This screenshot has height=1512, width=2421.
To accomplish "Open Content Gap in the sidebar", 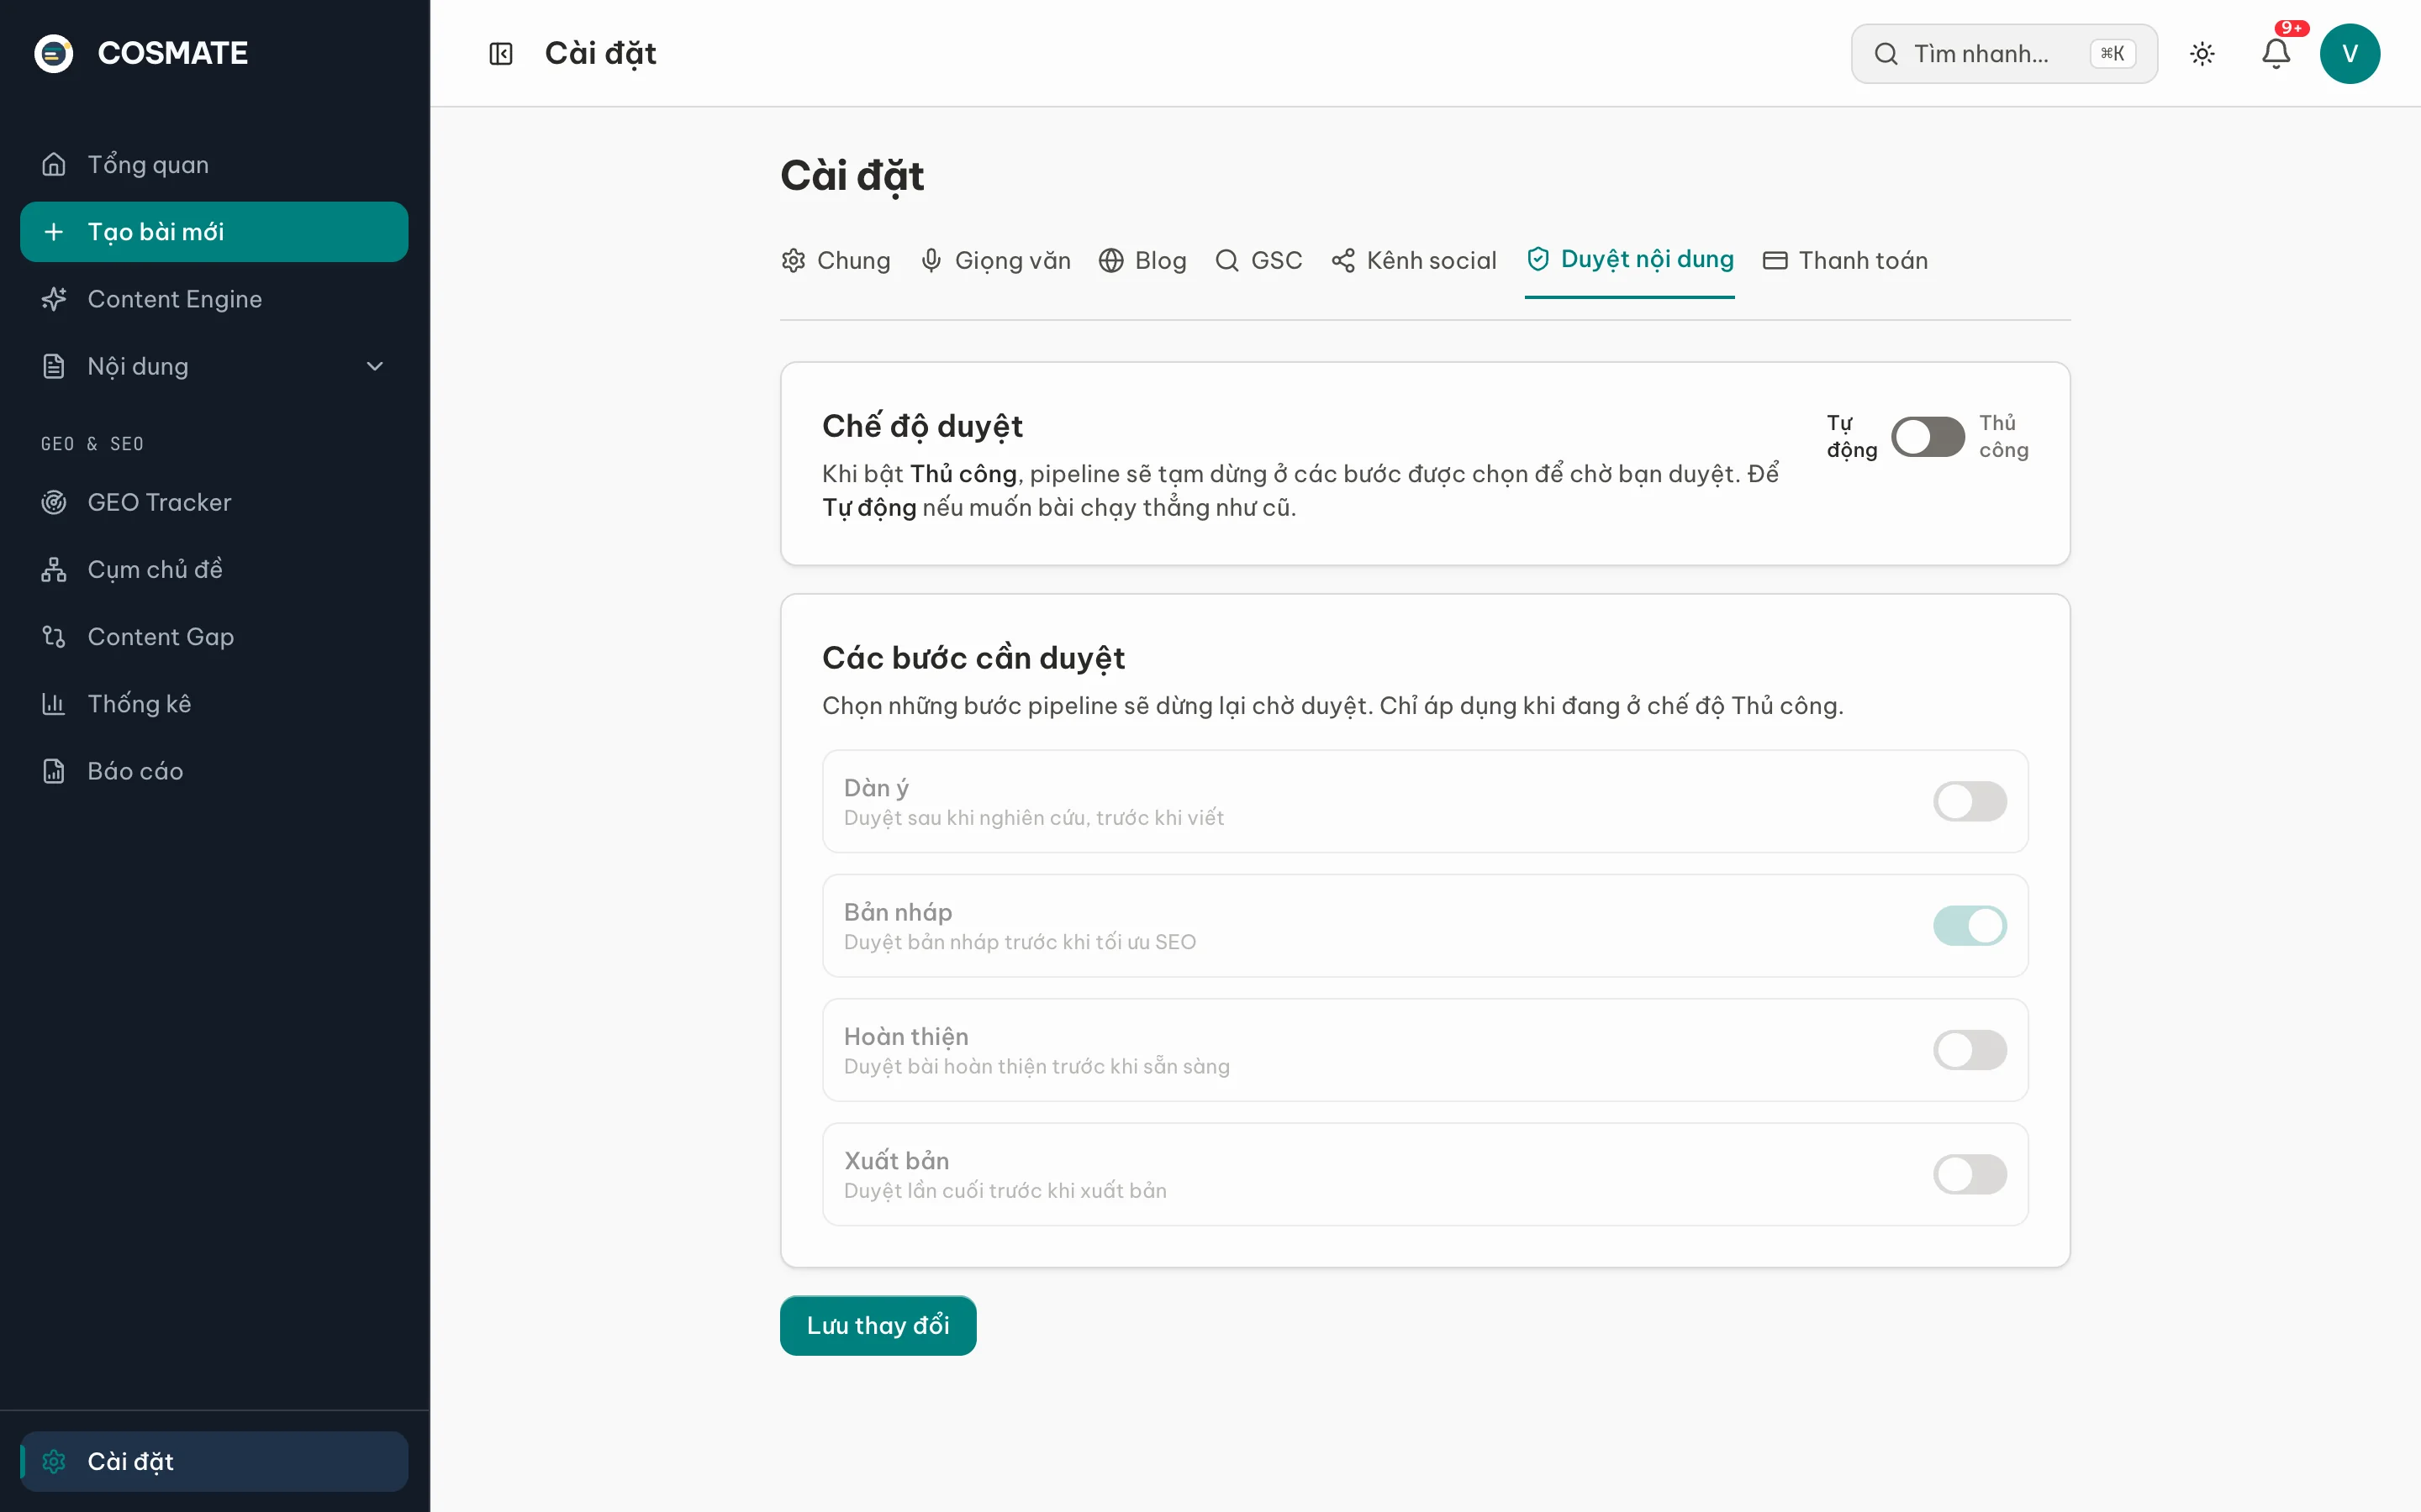I will pos(214,636).
